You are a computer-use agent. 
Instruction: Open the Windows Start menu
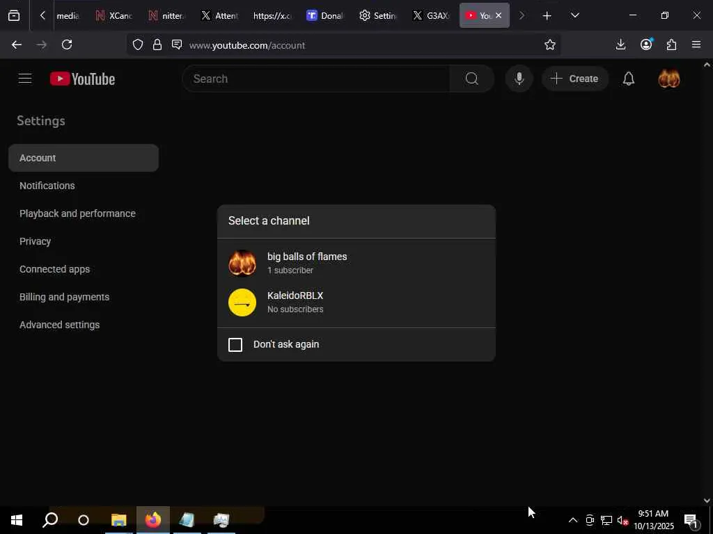[x=17, y=520]
